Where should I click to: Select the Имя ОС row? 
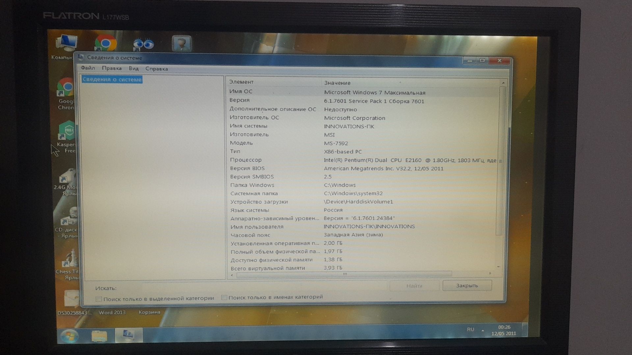(364, 92)
